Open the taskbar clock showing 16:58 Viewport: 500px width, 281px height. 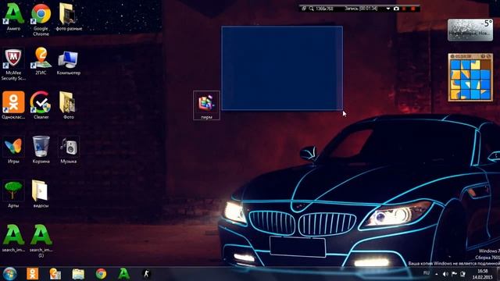[482, 274]
